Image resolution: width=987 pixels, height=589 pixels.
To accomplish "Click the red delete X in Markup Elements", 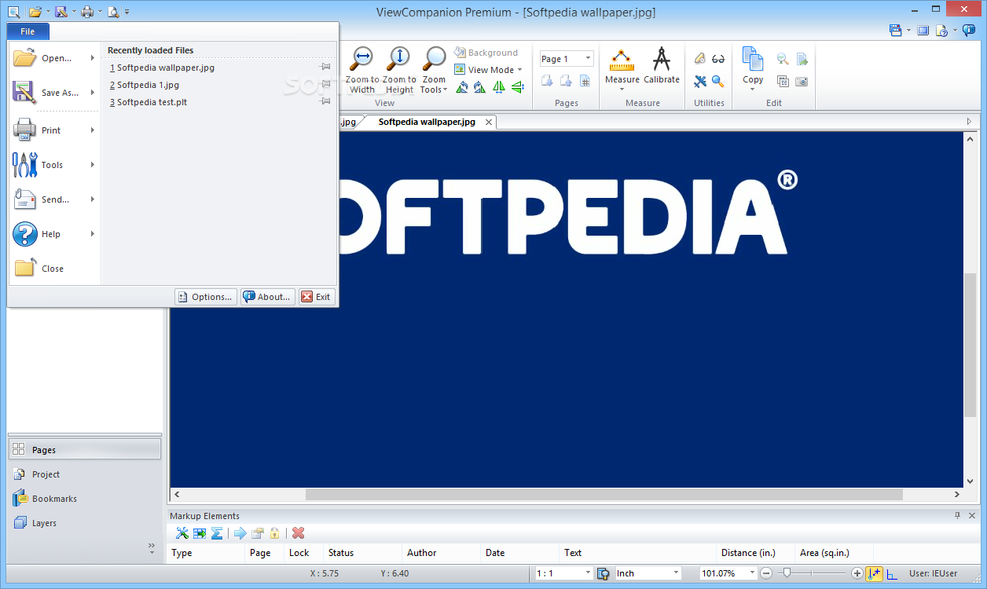I will point(298,533).
